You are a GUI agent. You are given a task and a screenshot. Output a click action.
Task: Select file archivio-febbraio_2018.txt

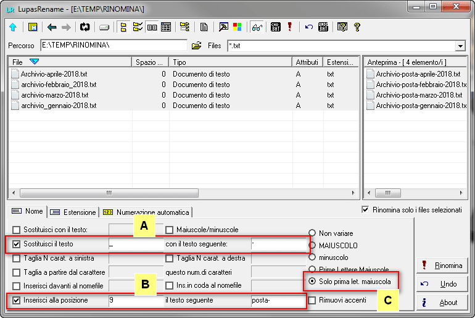coord(59,85)
